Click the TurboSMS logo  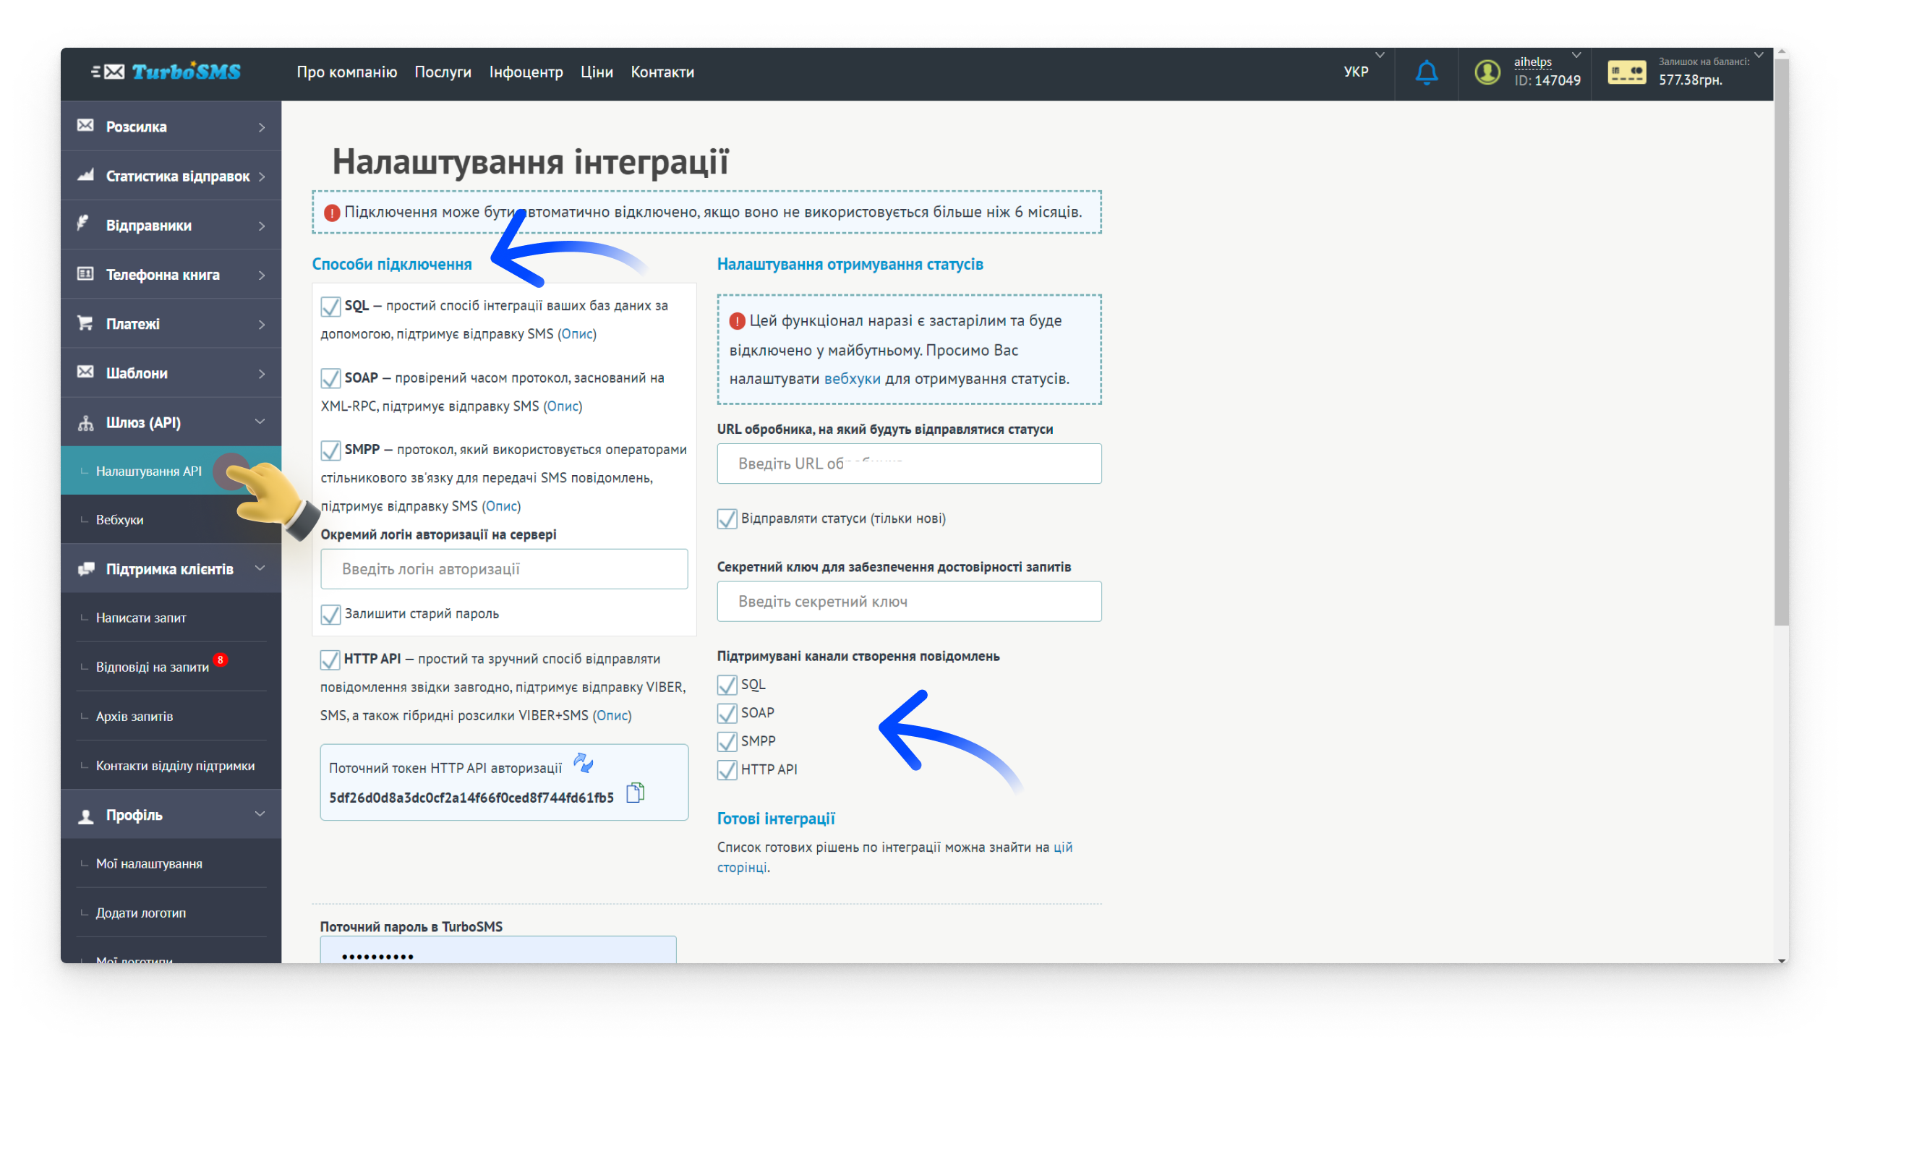point(166,72)
